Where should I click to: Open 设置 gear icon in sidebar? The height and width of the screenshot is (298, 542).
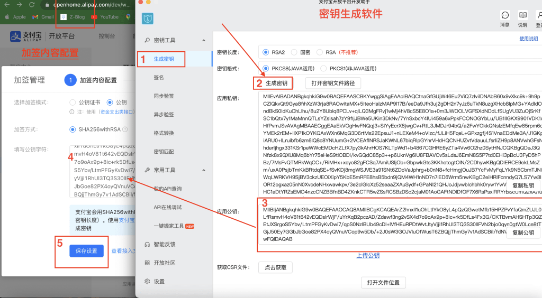147,282
